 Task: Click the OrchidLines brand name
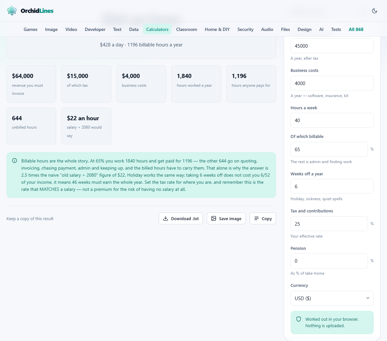coord(37,11)
